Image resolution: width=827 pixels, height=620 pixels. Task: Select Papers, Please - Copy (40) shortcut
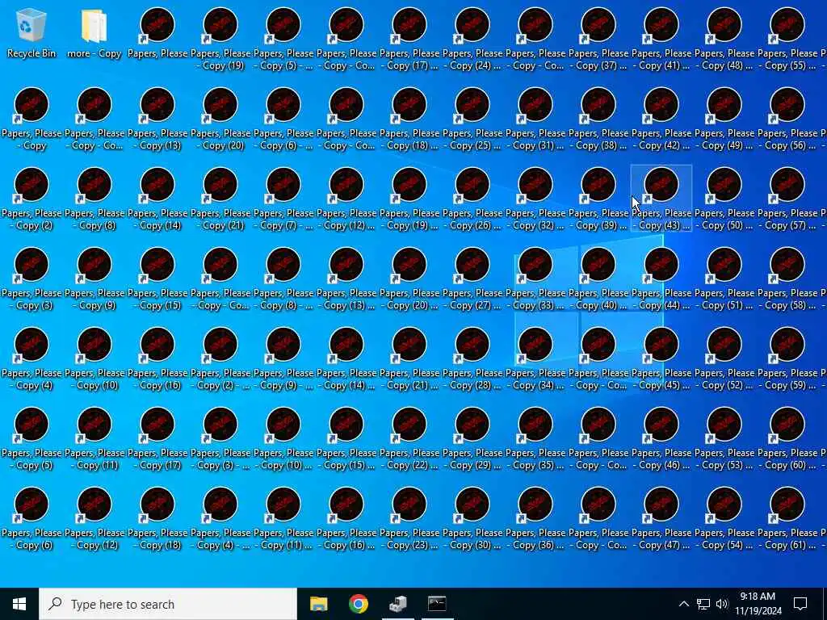click(x=598, y=279)
